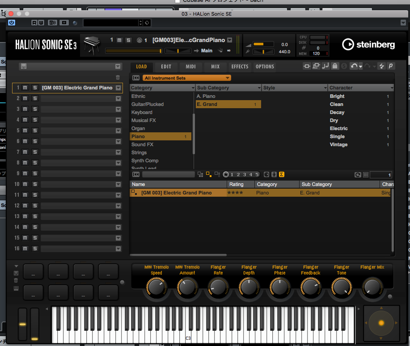410x346 pixels.
Task: Solo slot 16
Action: 35,249
